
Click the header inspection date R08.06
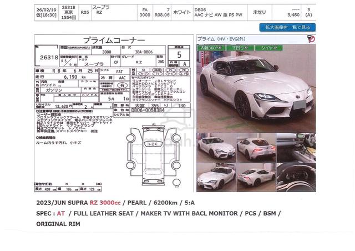coord(162,15)
